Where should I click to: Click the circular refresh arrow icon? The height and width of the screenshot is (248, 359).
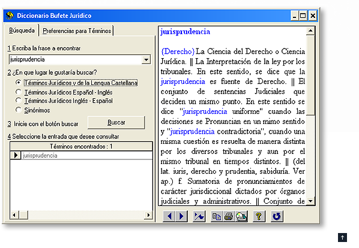[x=277, y=216]
